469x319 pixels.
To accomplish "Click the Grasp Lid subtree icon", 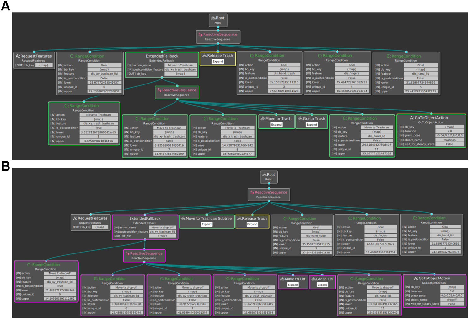I will click(313, 279).
